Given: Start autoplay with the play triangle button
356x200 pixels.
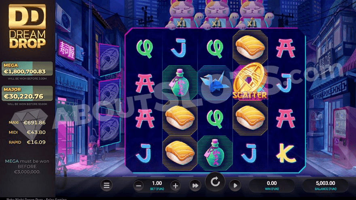Looking at the screenshot, I should tap(235, 186).
